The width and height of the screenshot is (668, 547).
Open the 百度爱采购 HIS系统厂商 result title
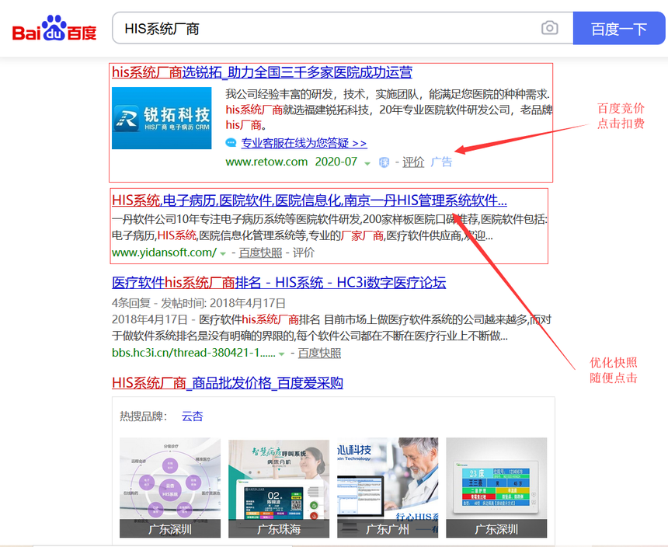pos(228,383)
